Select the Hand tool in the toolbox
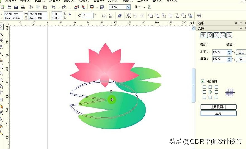Viewport: 246px width, 149px height. (1, 47)
